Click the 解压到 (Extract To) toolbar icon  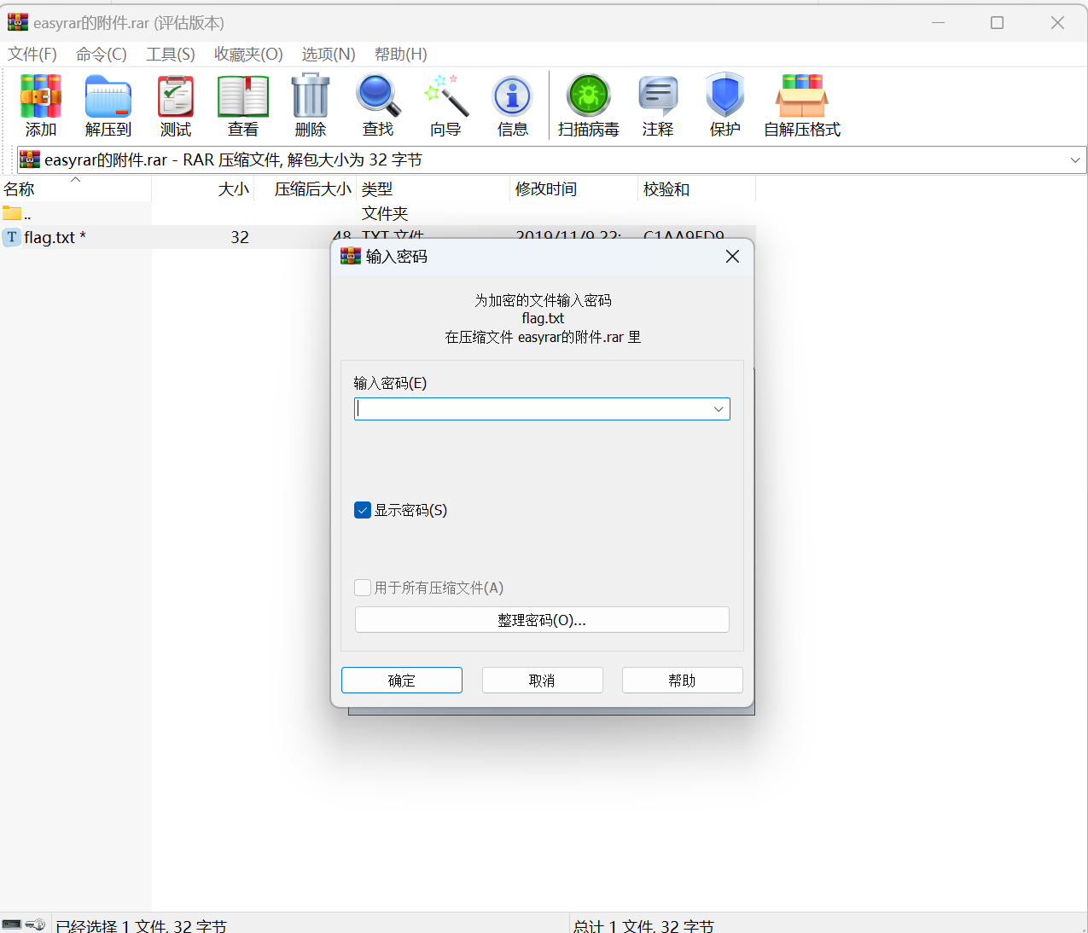tap(108, 96)
